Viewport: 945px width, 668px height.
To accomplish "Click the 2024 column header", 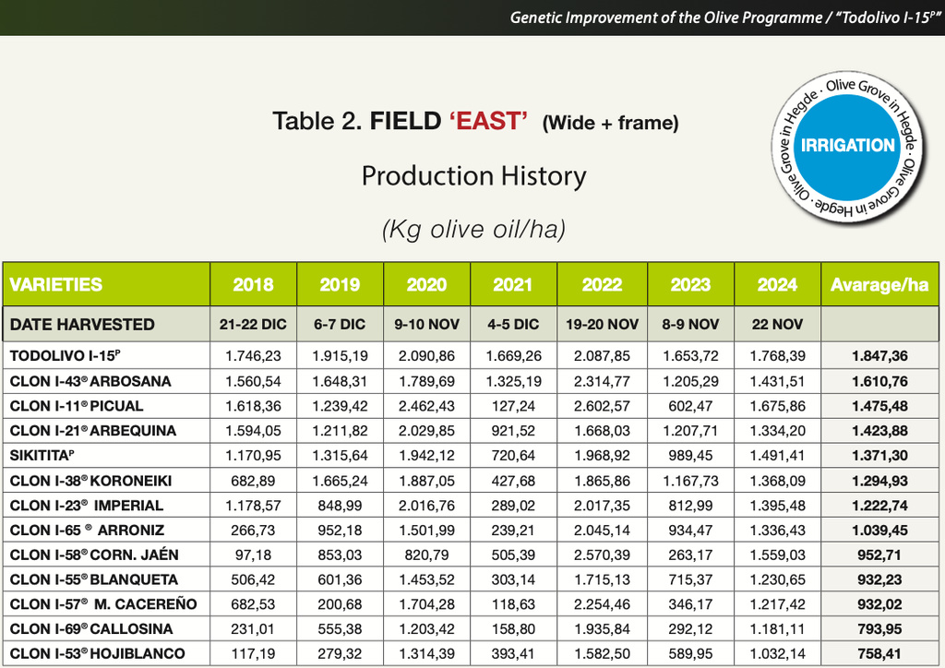I will (777, 284).
